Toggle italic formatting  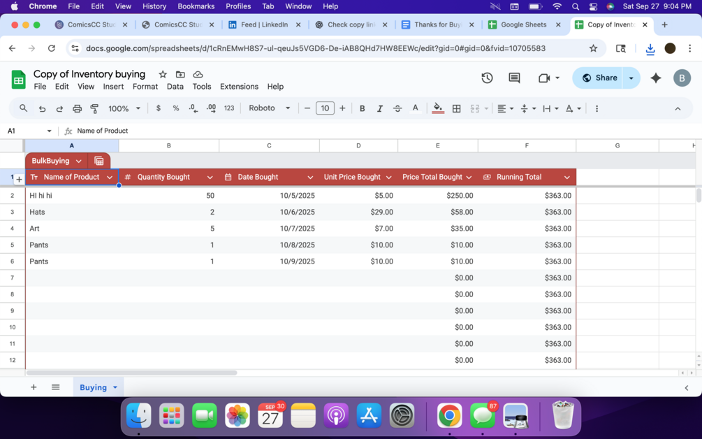[x=380, y=108]
